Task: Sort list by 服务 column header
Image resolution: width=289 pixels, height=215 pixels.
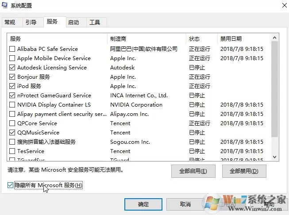Action: [57, 38]
